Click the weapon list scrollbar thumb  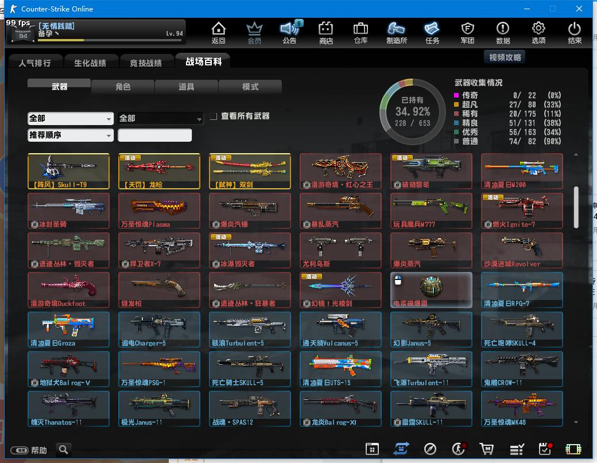tap(576, 207)
